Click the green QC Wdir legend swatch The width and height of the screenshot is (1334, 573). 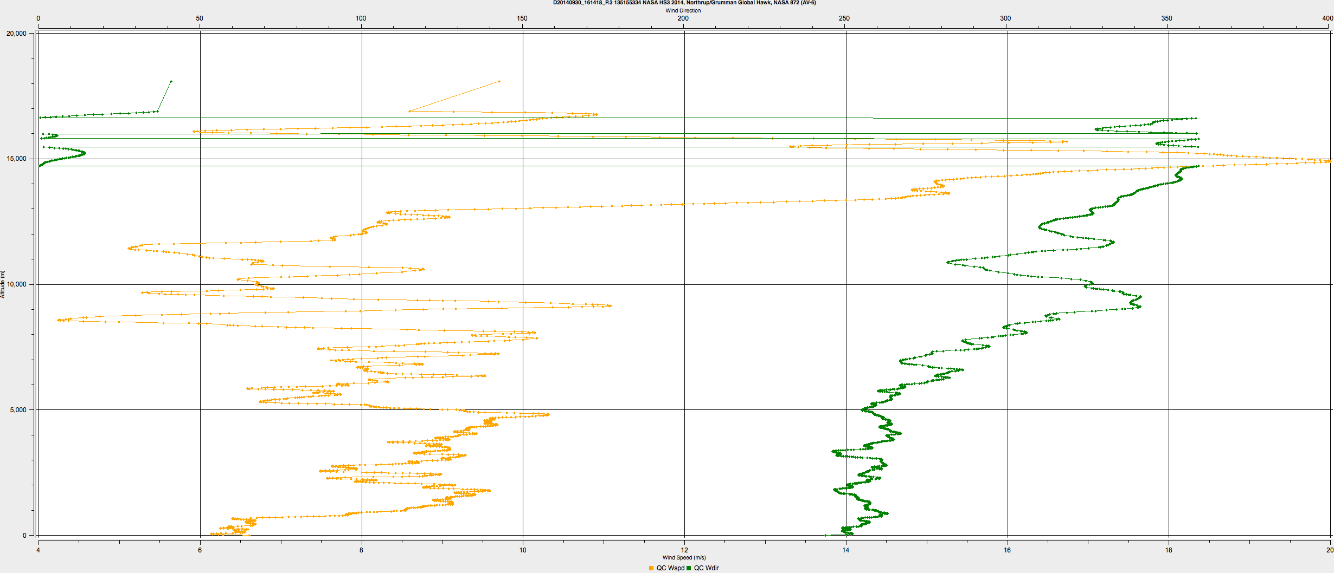point(689,568)
